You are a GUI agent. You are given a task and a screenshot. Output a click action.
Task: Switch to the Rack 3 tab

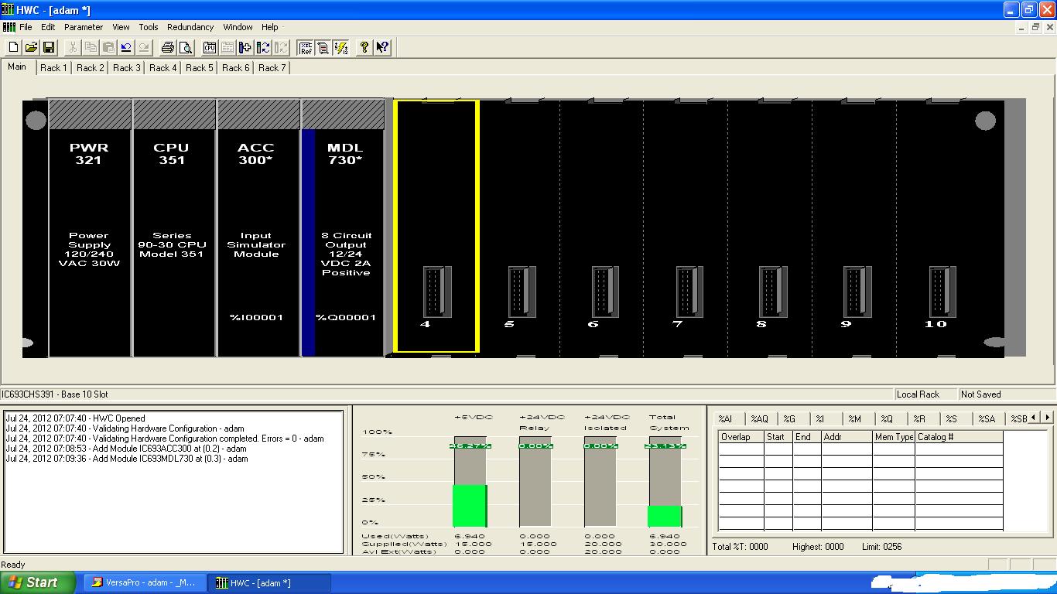(x=127, y=68)
